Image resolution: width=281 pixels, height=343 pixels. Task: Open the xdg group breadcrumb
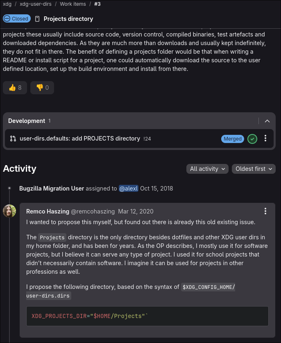point(7,4)
